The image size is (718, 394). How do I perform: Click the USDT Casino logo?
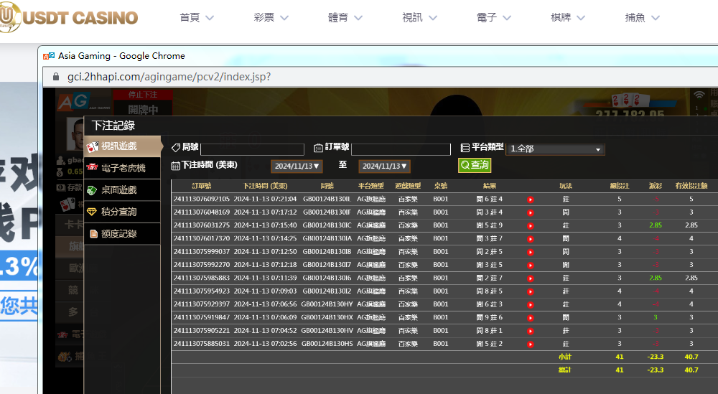[x=70, y=17]
